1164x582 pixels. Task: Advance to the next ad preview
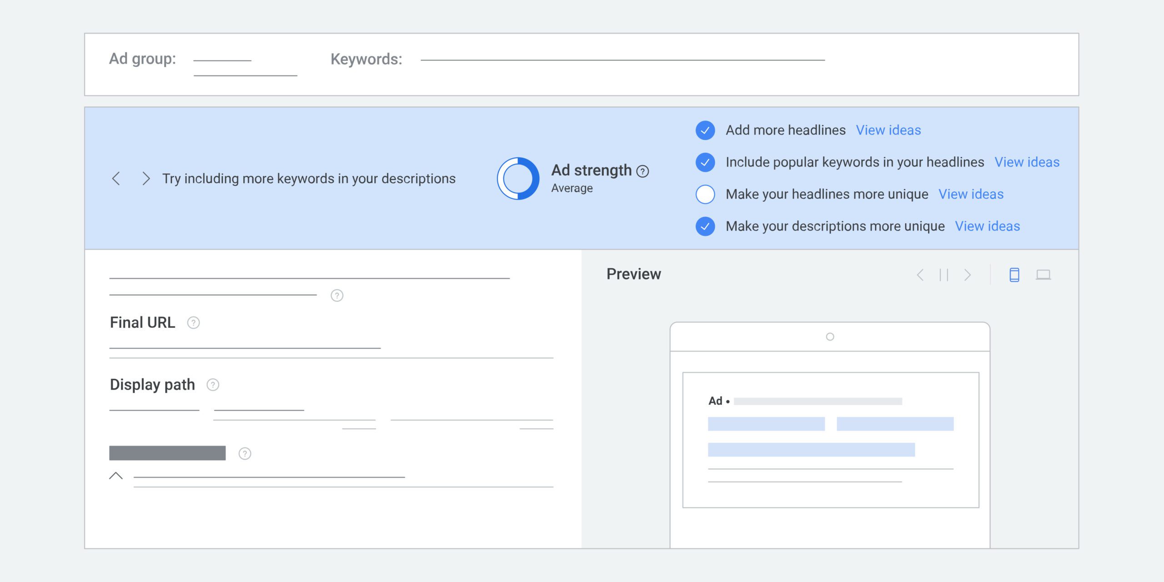pyautogui.click(x=968, y=275)
